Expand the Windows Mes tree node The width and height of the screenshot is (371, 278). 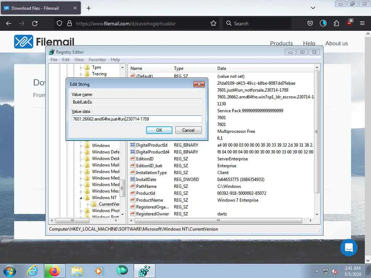[x=81, y=191]
